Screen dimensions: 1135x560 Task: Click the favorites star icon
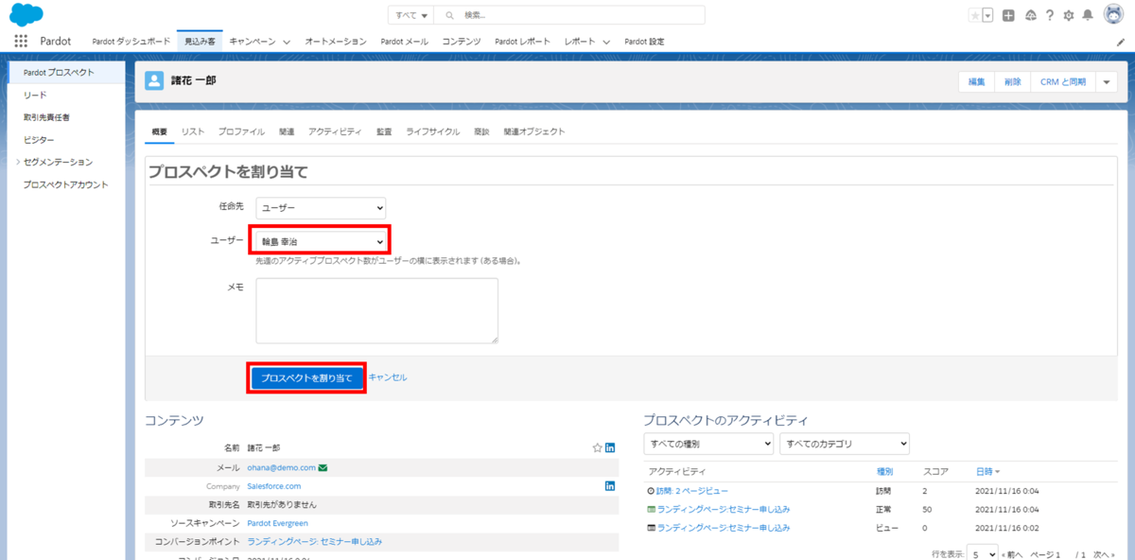(975, 15)
